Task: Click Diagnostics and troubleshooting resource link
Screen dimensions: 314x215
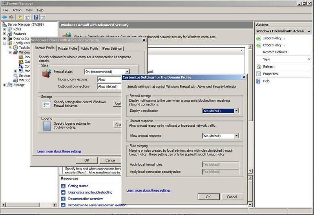Action: (90, 192)
